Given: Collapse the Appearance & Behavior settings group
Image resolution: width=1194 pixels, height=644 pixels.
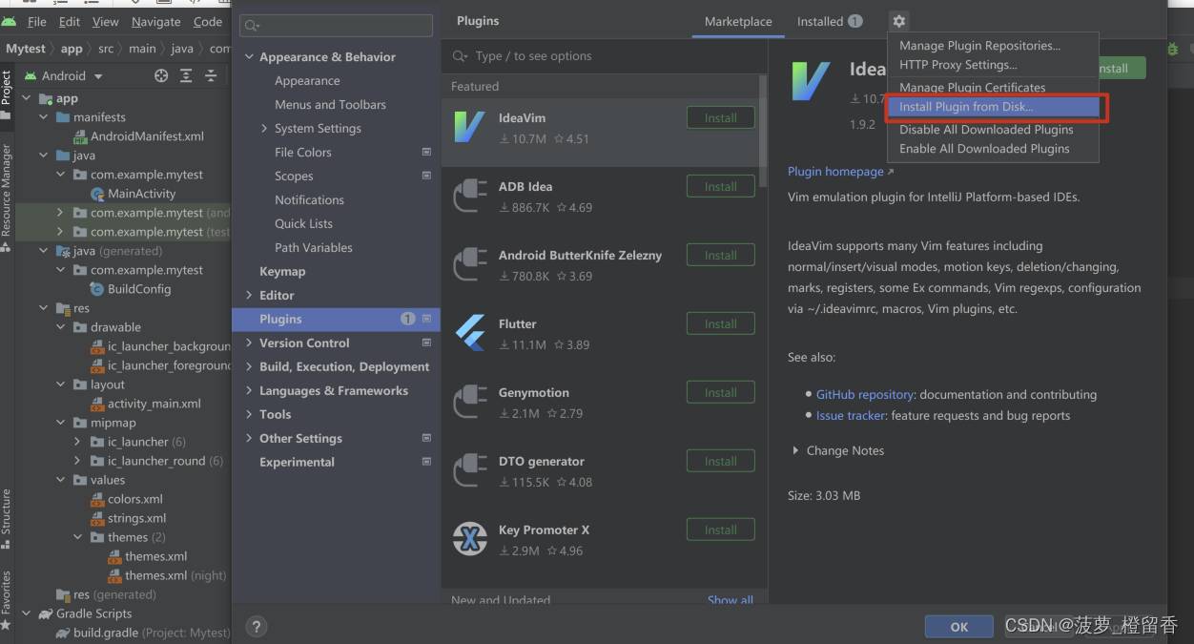Looking at the screenshot, I should point(250,57).
